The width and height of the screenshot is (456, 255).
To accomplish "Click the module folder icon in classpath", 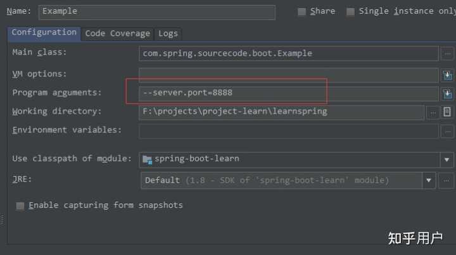I will tap(147, 159).
